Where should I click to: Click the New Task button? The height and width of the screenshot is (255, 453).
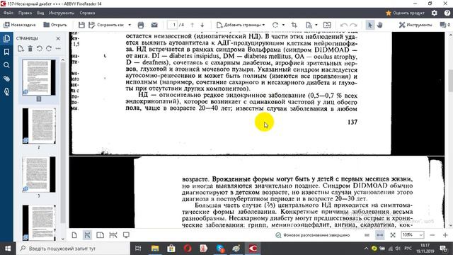19,25
